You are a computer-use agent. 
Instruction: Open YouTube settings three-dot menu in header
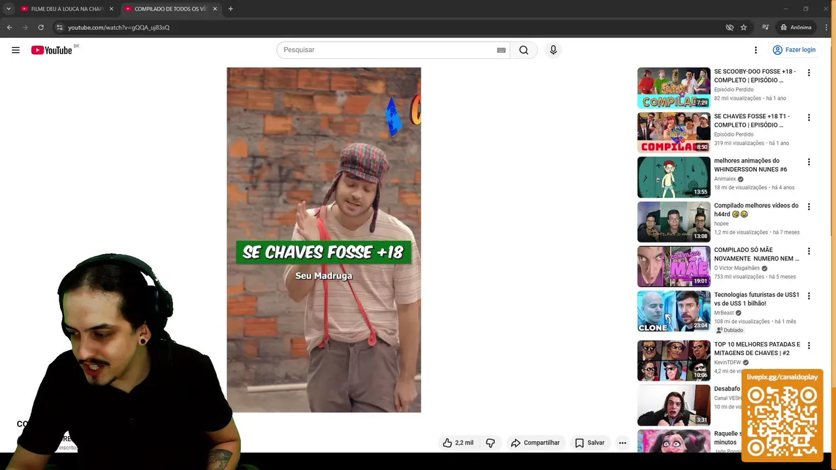756,50
